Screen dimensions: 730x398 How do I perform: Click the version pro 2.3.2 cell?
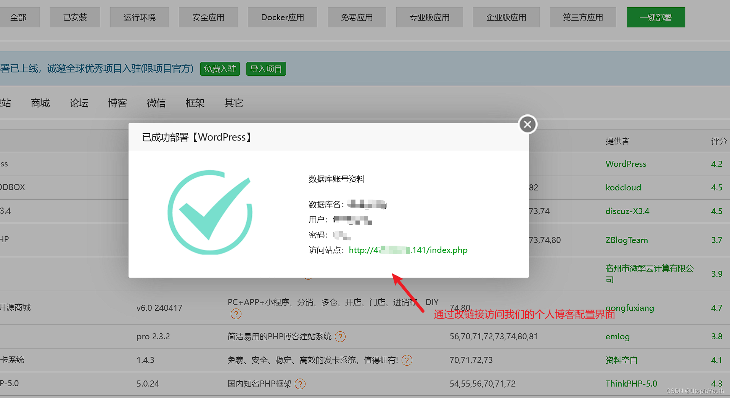coord(153,337)
